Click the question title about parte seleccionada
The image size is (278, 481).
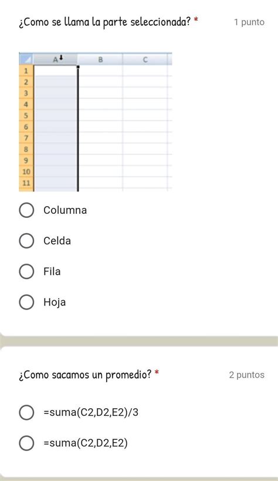105,22
